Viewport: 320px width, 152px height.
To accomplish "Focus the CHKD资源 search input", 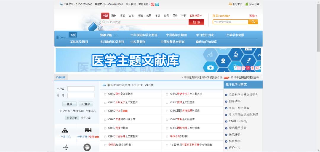I will (x=145, y=22).
